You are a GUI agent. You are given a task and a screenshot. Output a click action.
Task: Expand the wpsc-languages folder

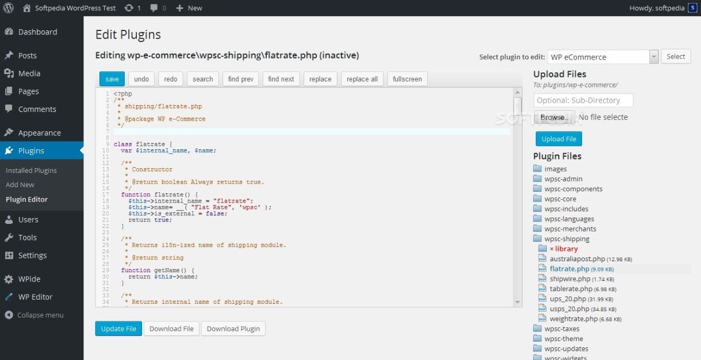tap(564, 219)
